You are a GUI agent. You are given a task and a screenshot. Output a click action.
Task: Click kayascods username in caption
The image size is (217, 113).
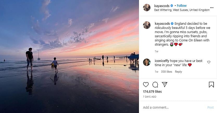pos(162,23)
